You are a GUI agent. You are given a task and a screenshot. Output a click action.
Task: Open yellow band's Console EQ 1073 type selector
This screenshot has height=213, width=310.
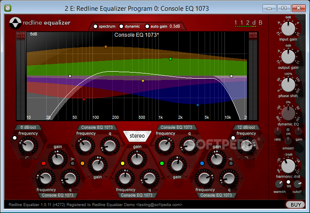click(136, 195)
